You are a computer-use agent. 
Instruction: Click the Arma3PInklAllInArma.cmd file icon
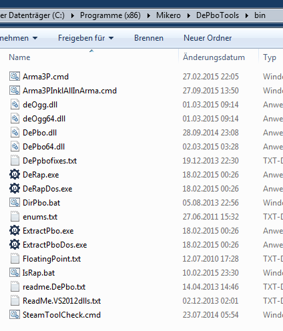(15, 91)
